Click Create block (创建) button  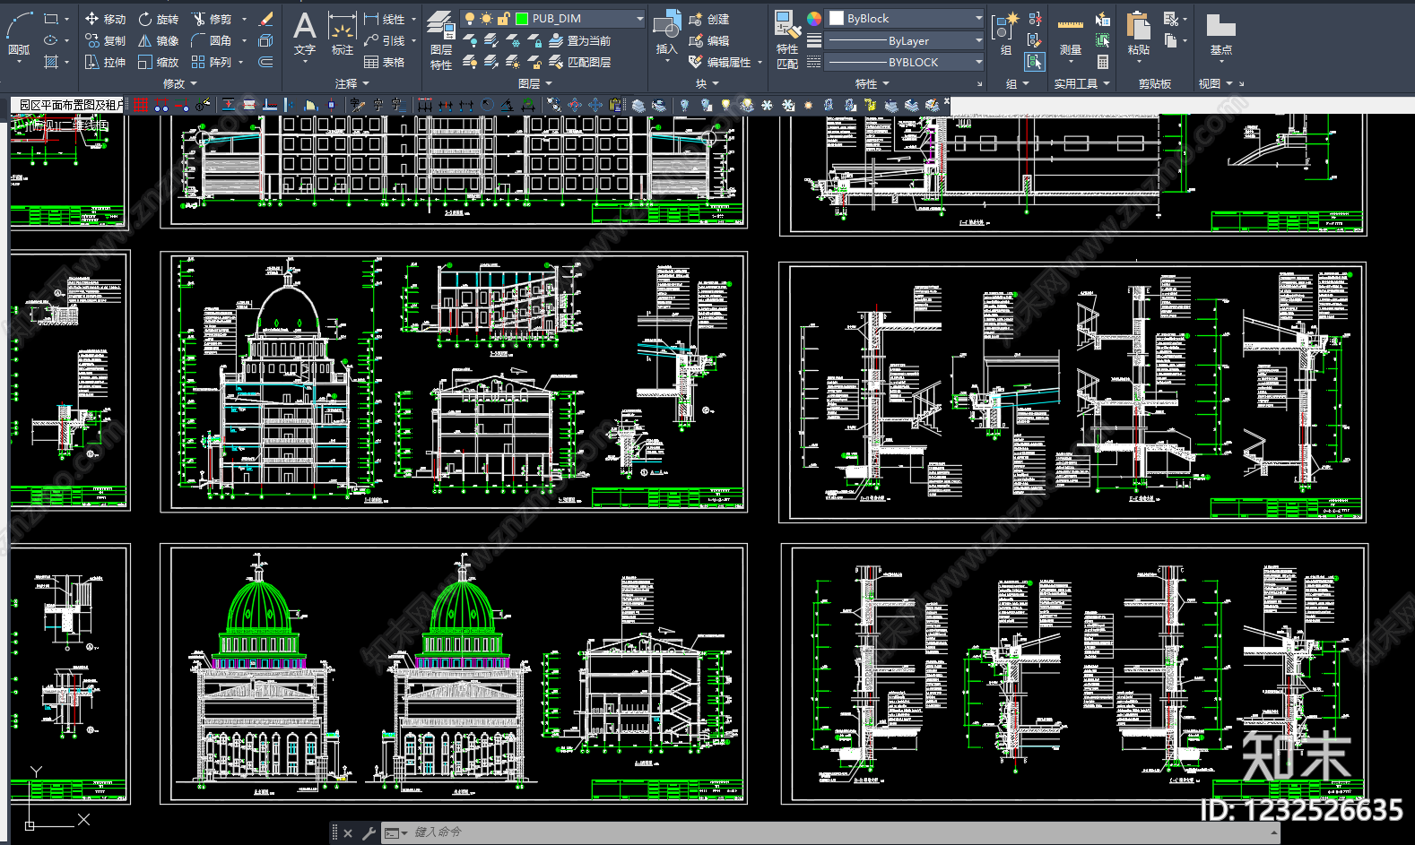pyautogui.click(x=708, y=19)
